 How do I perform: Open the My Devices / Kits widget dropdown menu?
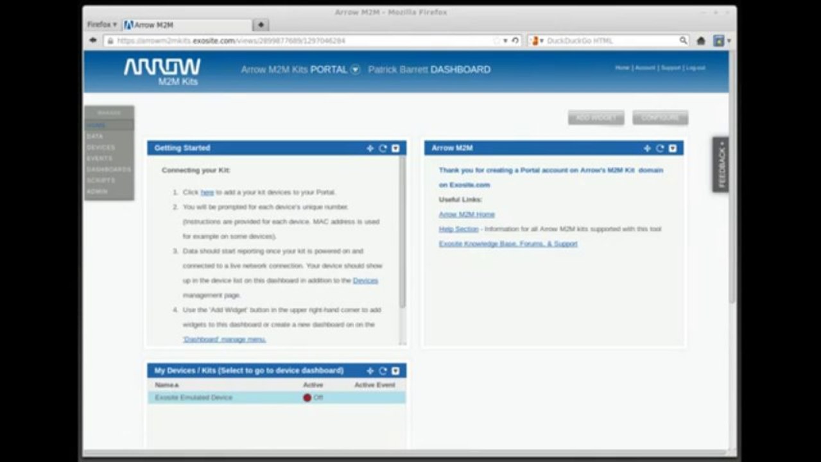coord(395,371)
